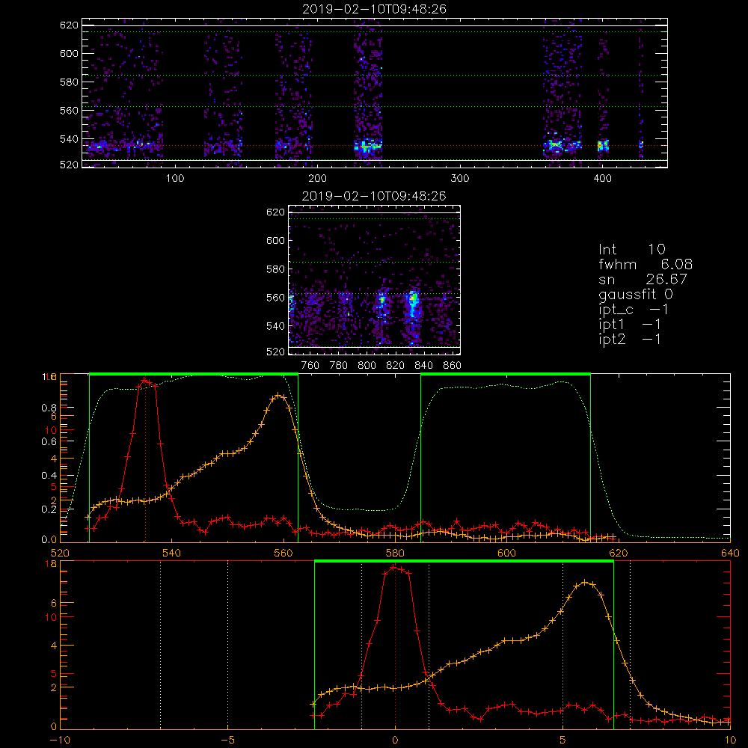Click y-axis label 600 on middle spectrogram
Screen dimensions: 748x748
(x=275, y=240)
